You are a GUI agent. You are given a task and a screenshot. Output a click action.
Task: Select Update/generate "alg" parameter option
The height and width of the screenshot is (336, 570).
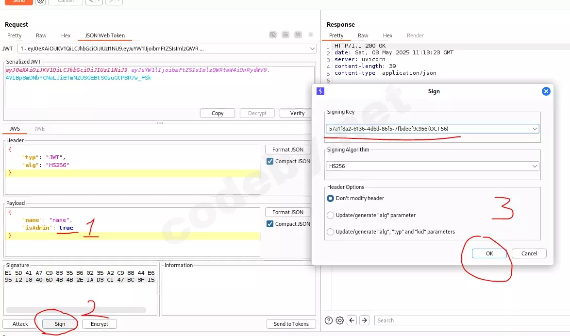pos(331,215)
